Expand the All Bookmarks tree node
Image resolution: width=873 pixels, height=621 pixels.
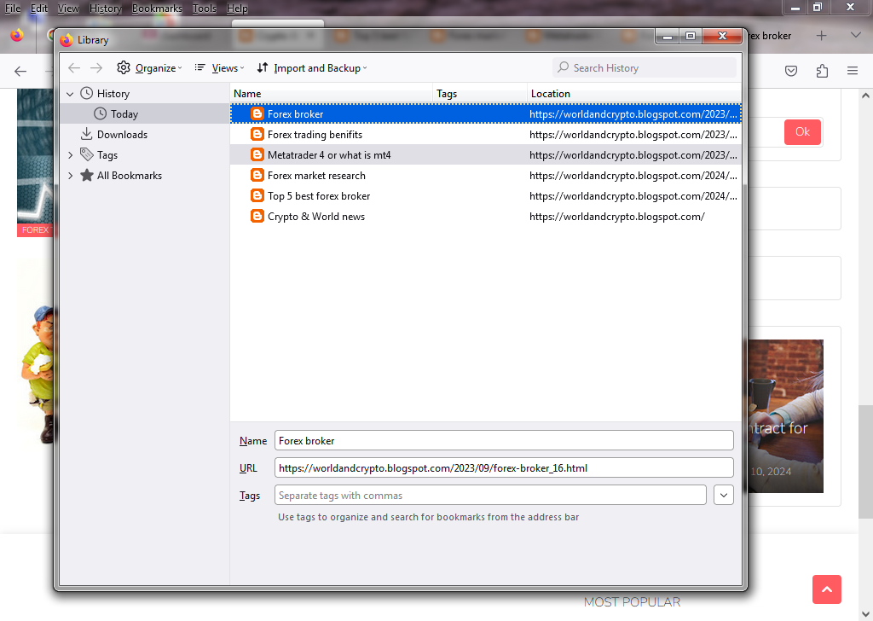(x=70, y=176)
